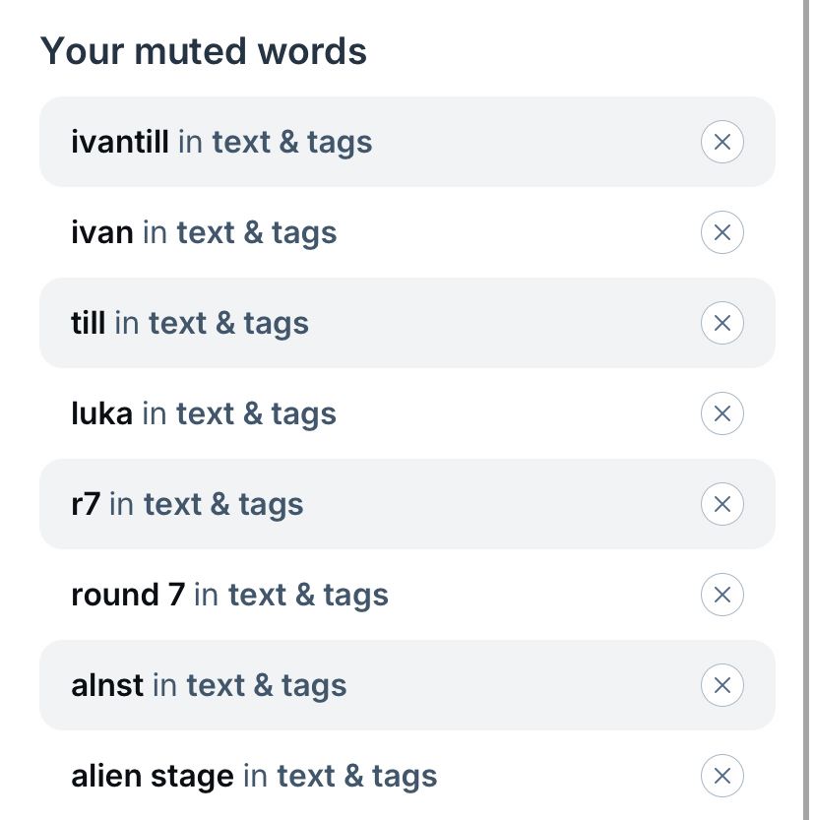Viewport: 815px width, 820px height.
Task: Open "text & tags" setting for "luka"
Action: pyautogui.click(x=257, y=413)
